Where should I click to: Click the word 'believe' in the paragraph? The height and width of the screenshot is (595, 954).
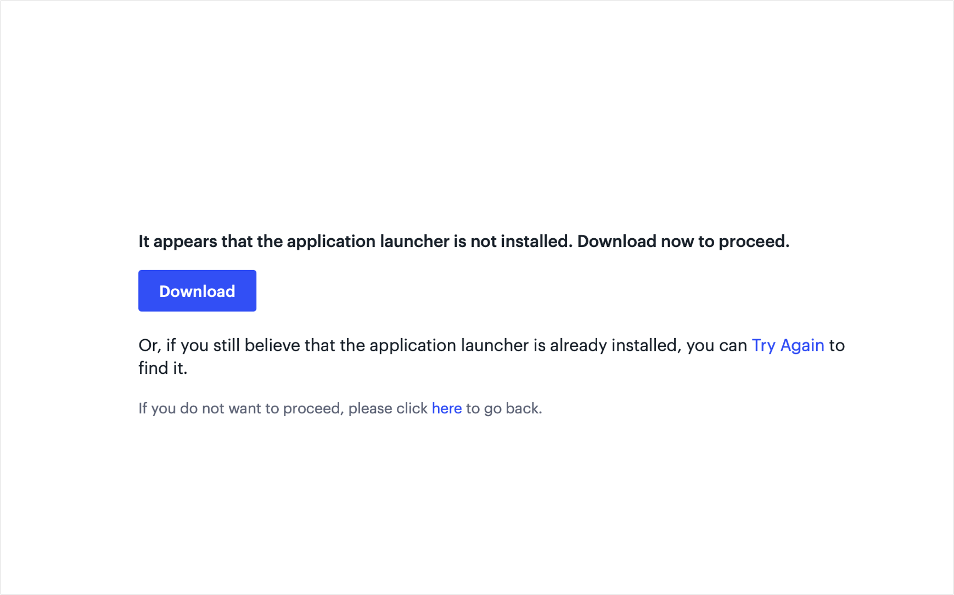(272, 345)
